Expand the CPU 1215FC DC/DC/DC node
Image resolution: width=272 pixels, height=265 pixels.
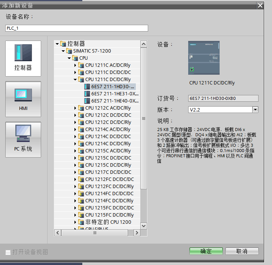[75, 208]
